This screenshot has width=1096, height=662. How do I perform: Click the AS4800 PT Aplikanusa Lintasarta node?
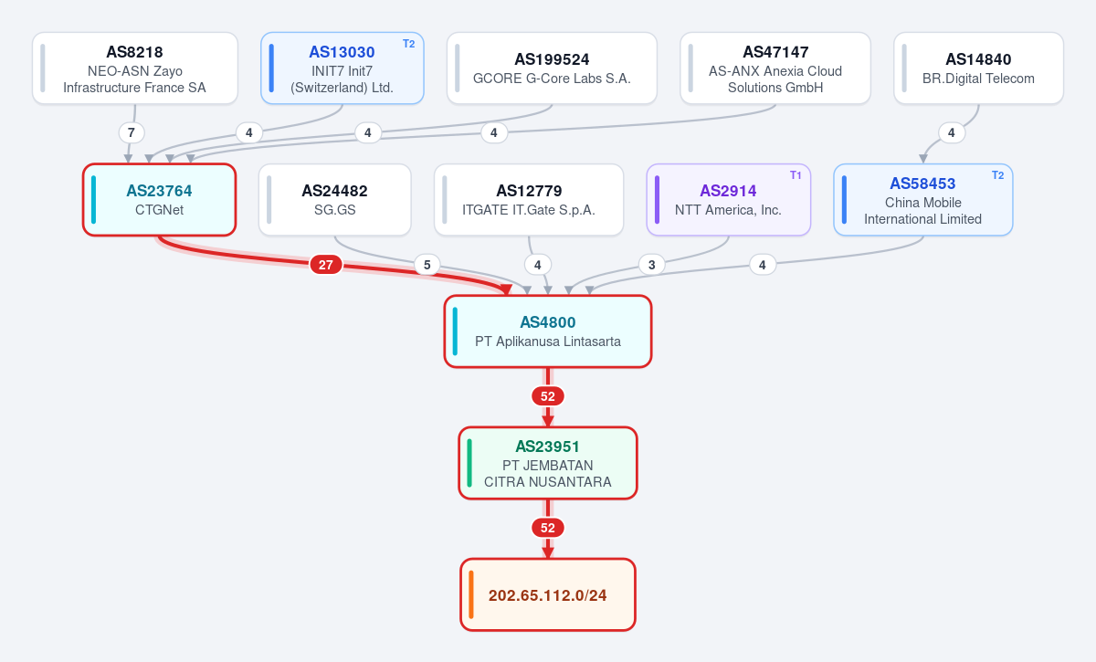coord(548,331)
